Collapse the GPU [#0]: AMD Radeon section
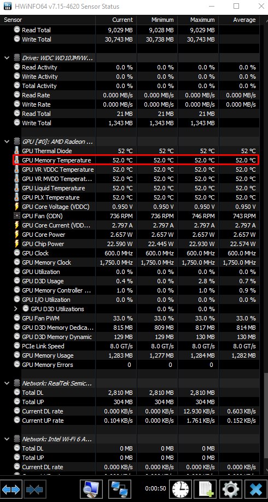Viewport: 268px width, 502px height. click(7, 142)
